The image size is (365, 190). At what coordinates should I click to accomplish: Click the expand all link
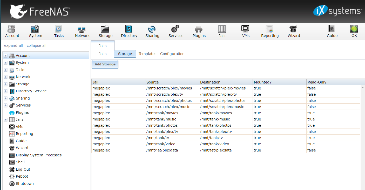[13, 45]
